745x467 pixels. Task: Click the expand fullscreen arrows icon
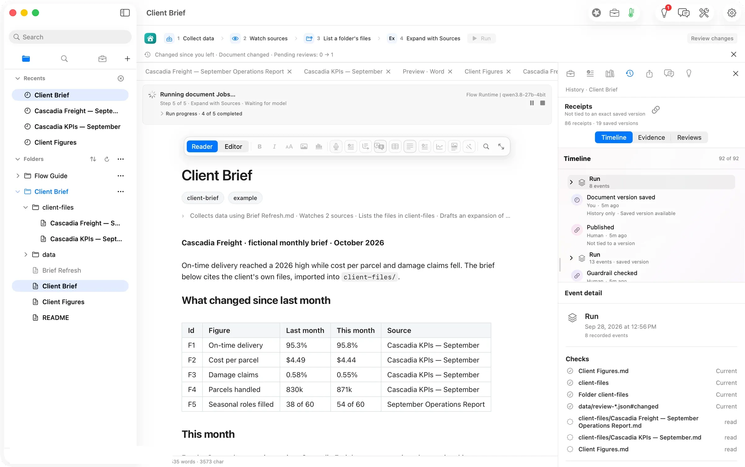[x=501, y=147]
